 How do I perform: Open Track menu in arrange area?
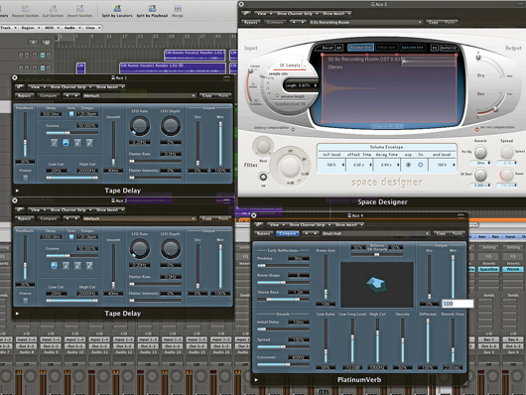[8, 28]
